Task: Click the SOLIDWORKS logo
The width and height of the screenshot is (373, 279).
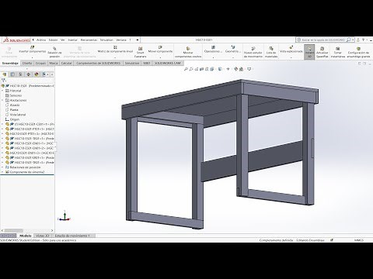Action: [16, 40]
